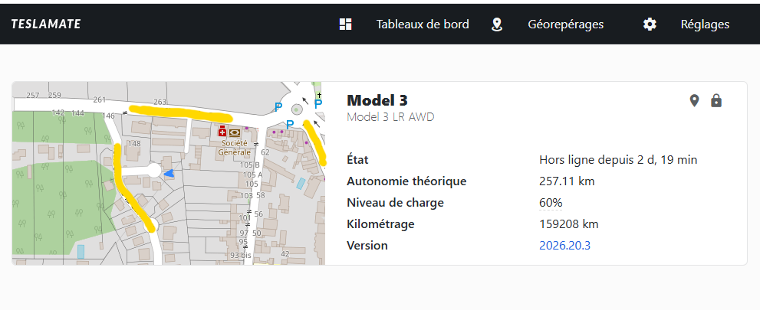Click the settings gear icon
760x310 pixels.
pyautogui.click(x=650, y=24)
